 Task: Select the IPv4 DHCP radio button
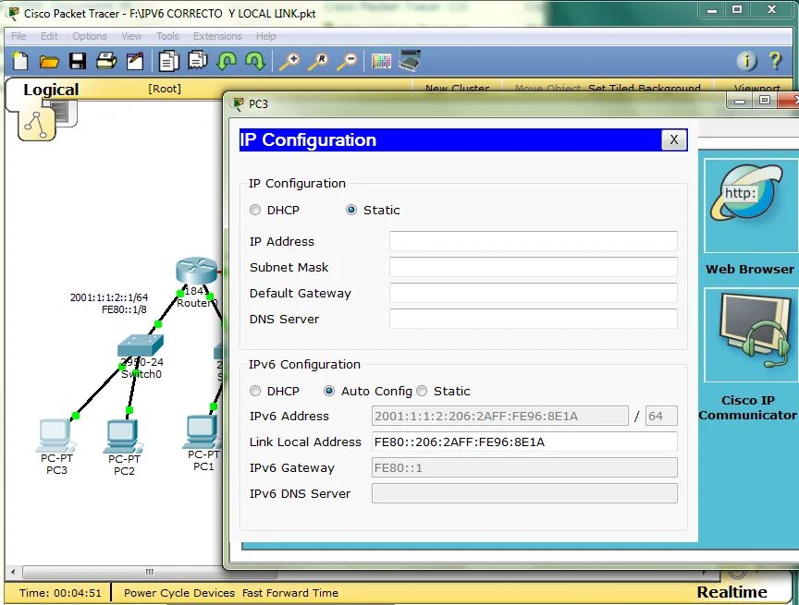pos(255,211)
